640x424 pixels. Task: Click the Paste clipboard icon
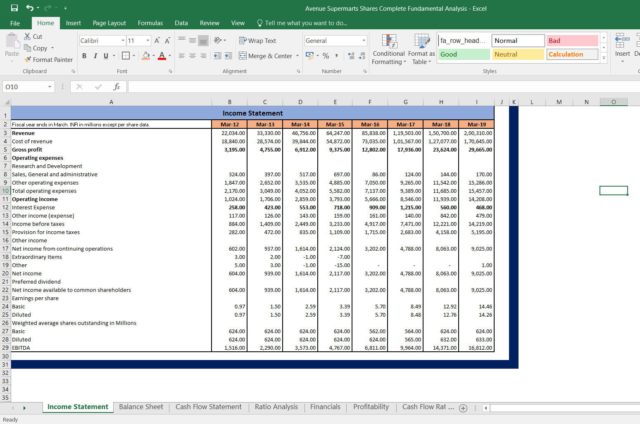[x=12, y=41]
